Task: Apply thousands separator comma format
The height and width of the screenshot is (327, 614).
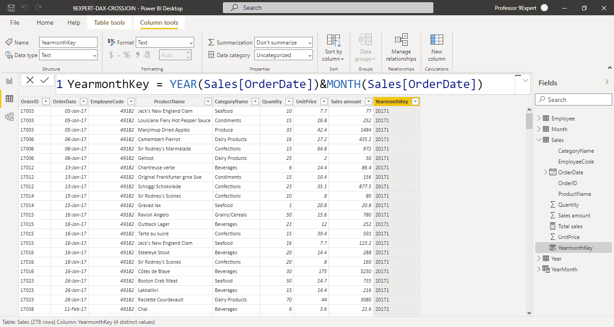Action: coord(137,55)
